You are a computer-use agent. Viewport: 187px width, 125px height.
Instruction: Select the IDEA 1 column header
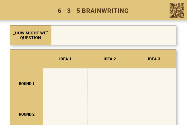(x=65, y=59)
